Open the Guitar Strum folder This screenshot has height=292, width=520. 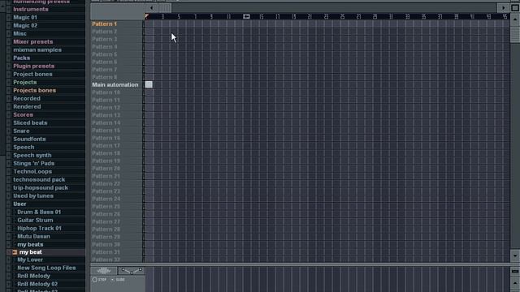click(35, 220)
